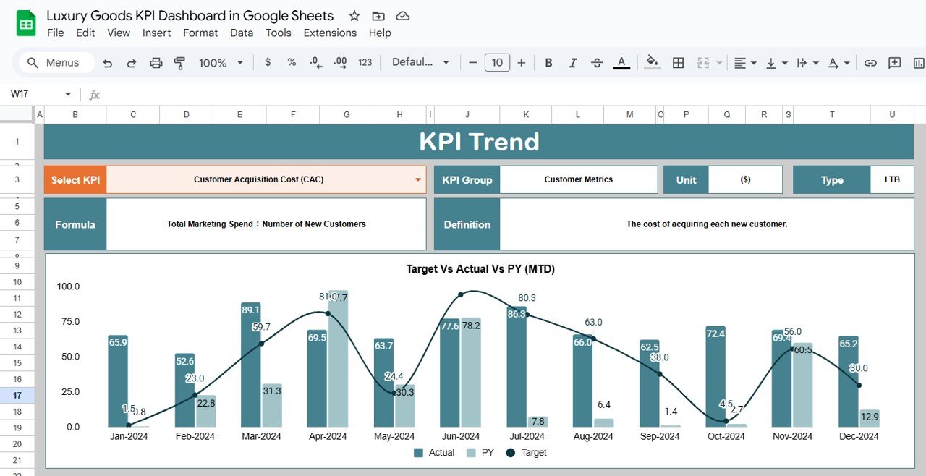
Task: Click the KPI Trend title cell
Action: click(x=479, y=141)
